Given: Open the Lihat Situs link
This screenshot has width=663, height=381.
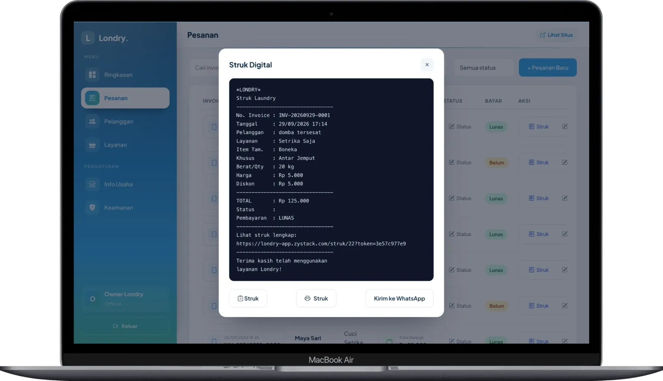Looking at the screenshot, I should (556, 35).
